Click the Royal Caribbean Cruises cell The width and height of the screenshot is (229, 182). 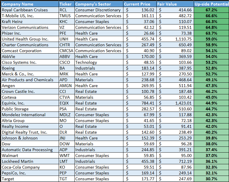click(30, 10)
